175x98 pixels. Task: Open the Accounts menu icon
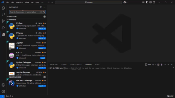pyautogui.click(x=3, y=85)
